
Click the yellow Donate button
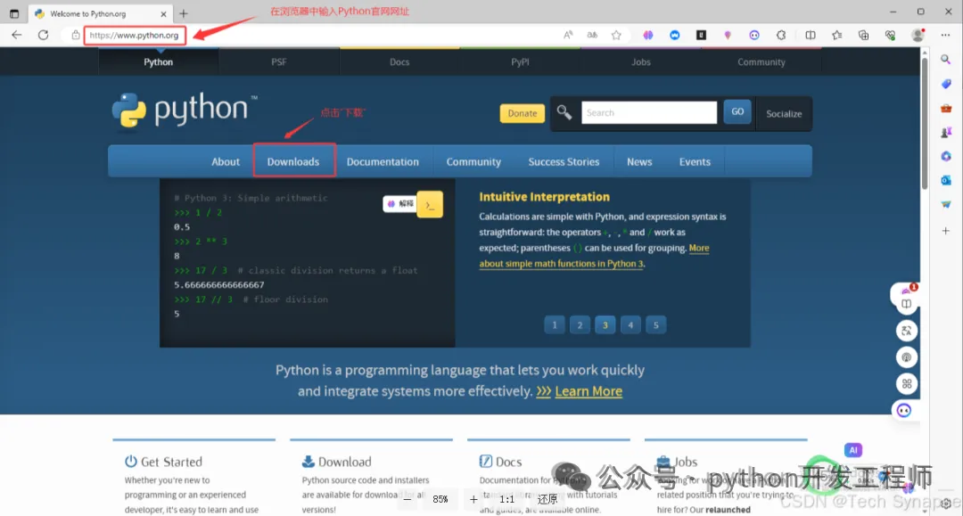point(522,113)
